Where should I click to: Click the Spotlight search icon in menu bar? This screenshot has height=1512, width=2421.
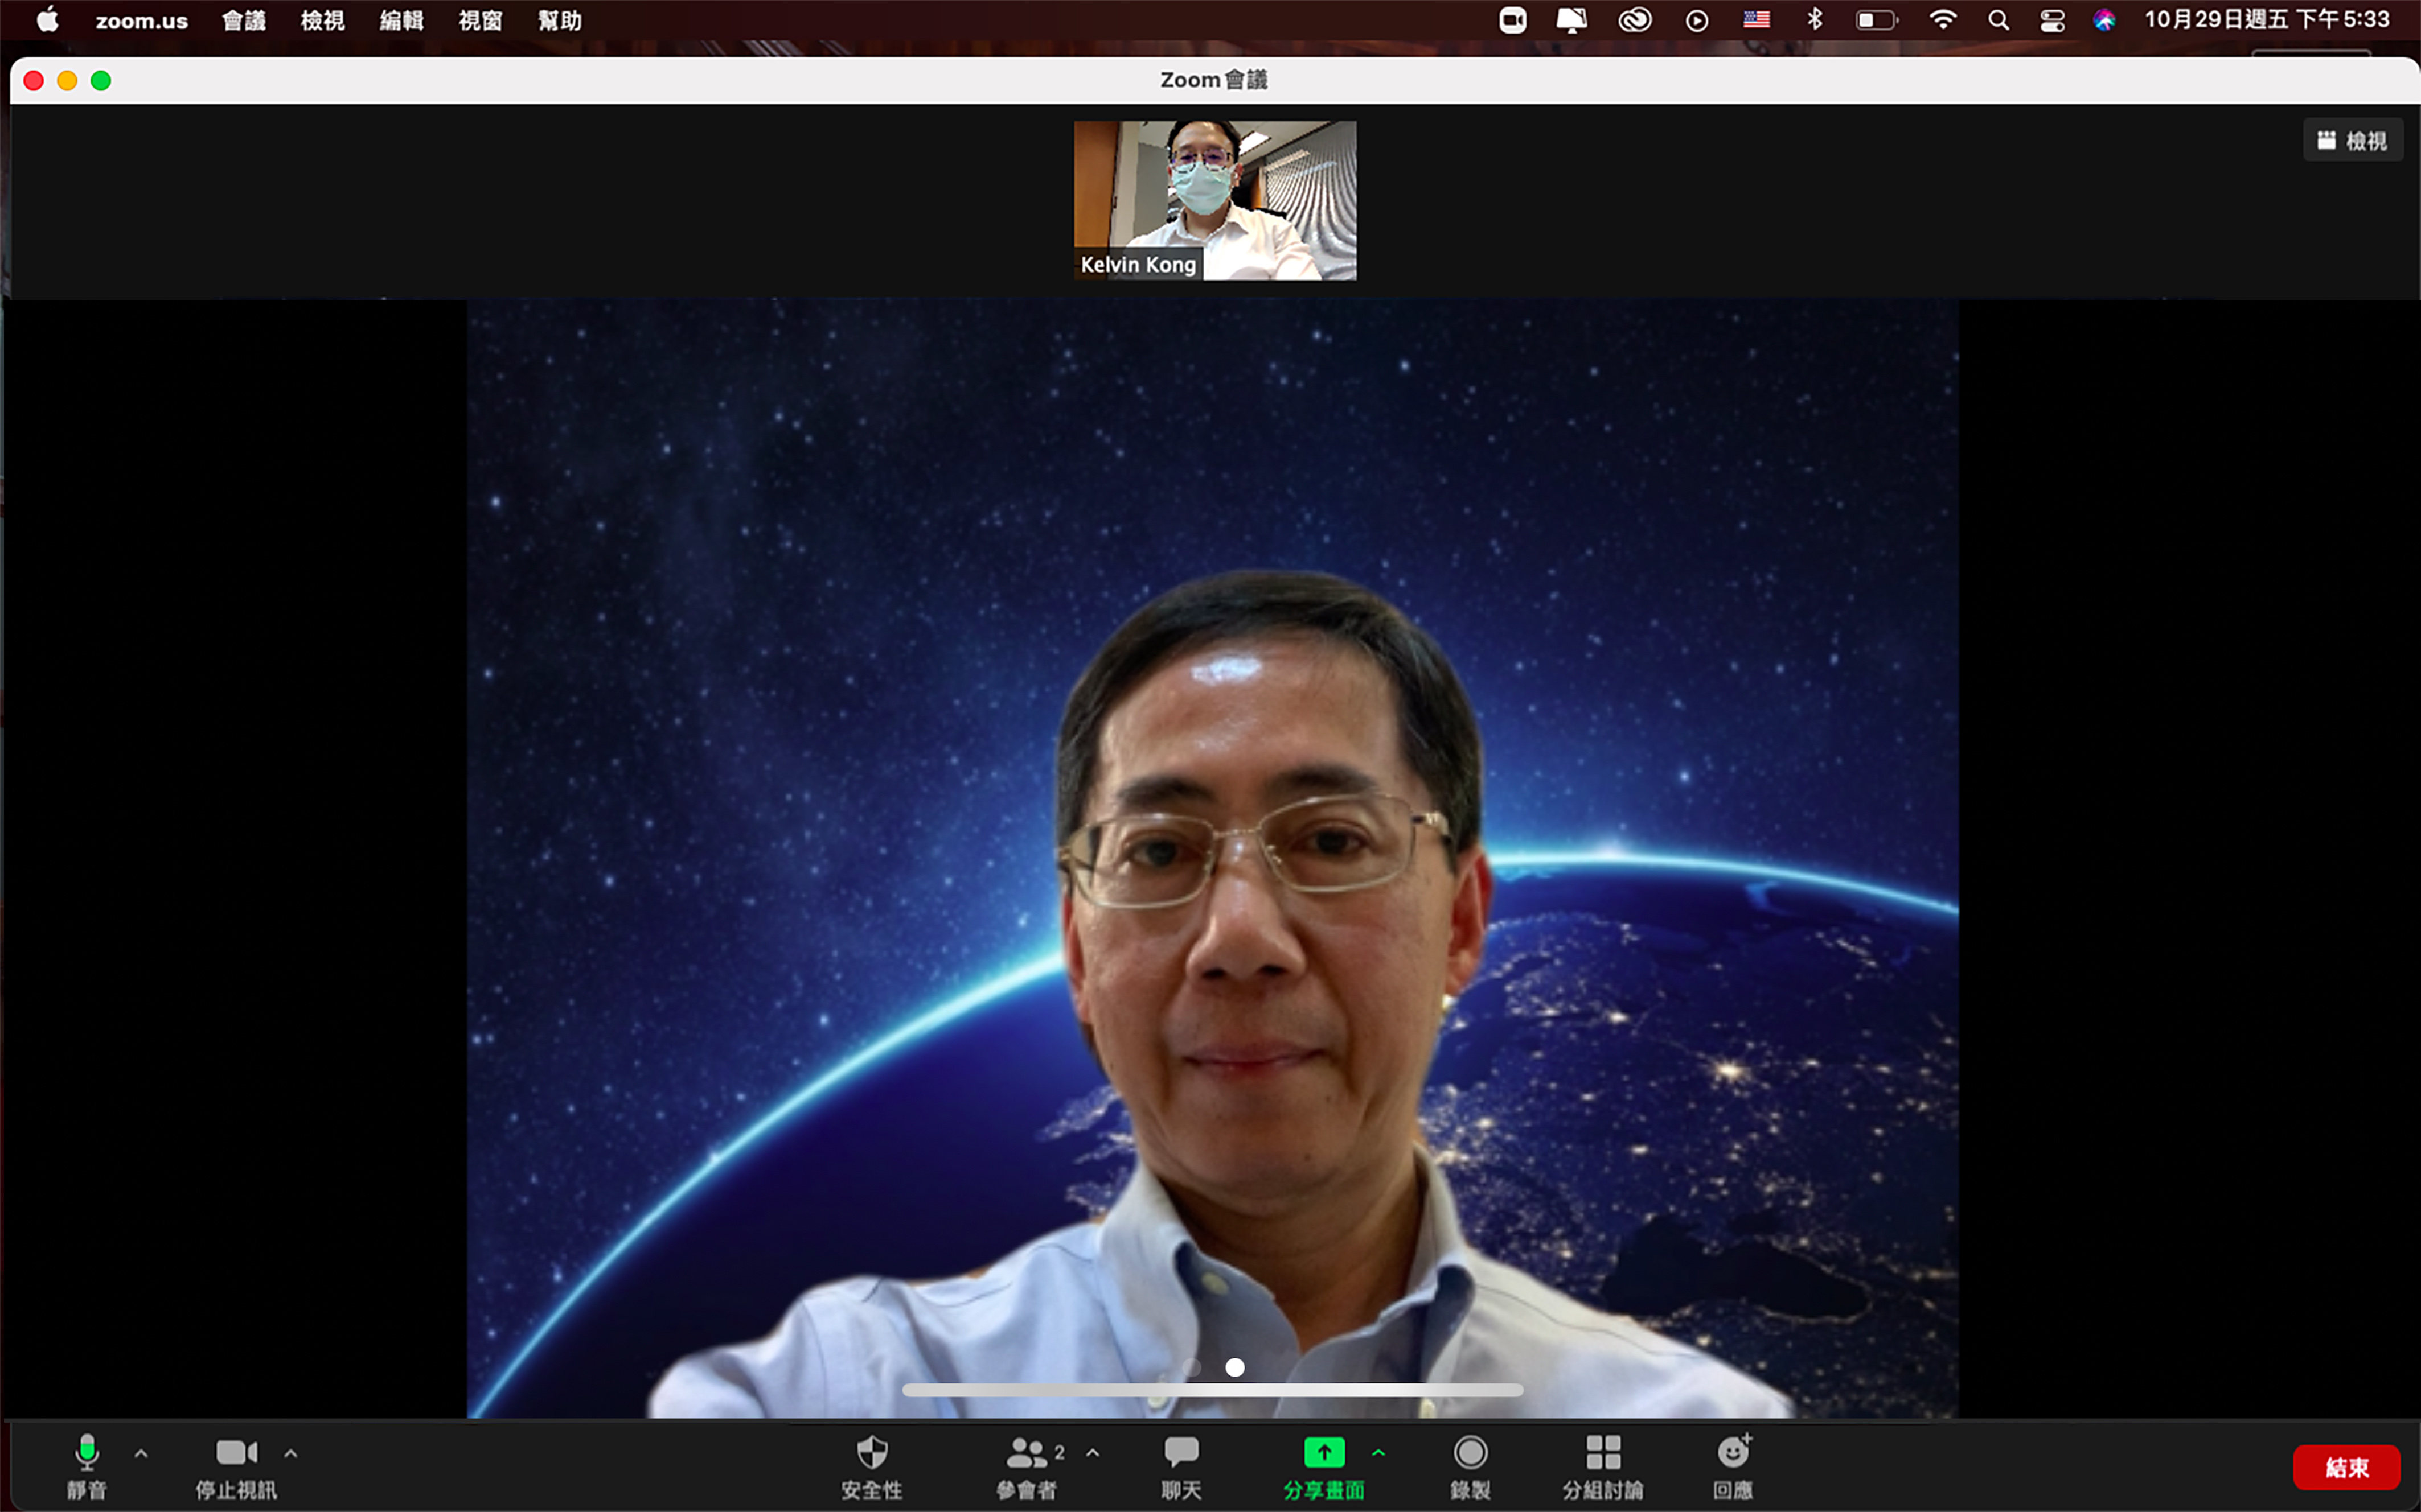[x=1998, y=20]
